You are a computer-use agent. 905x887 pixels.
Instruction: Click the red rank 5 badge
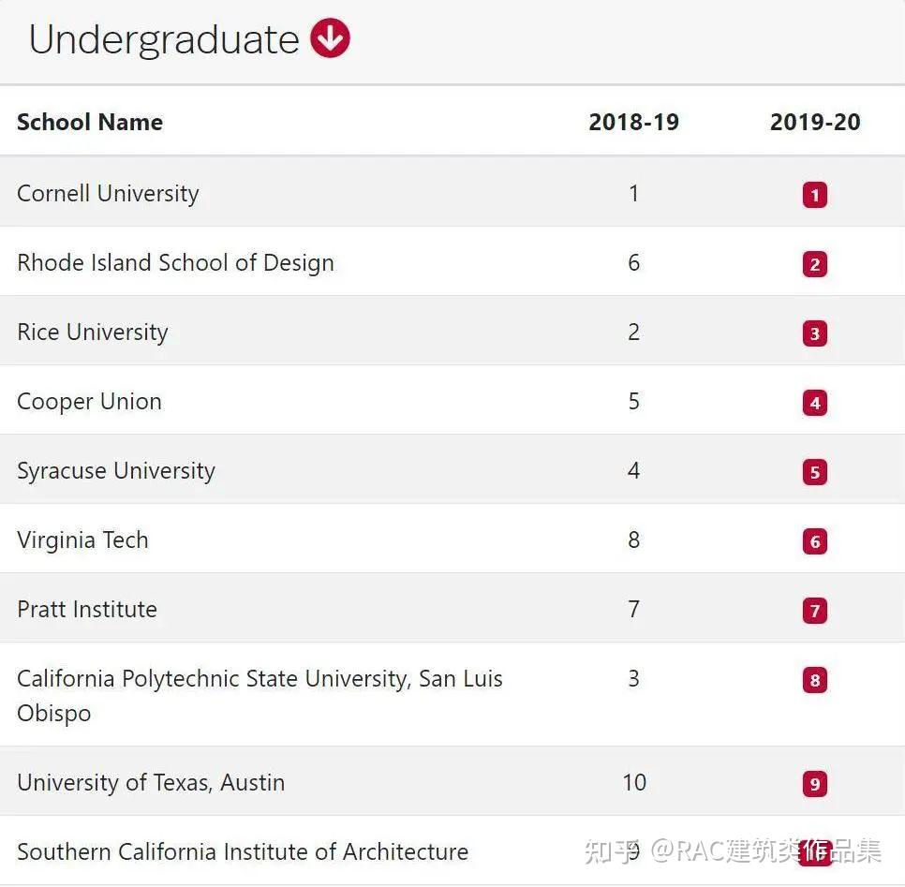(x=814, y=472)
